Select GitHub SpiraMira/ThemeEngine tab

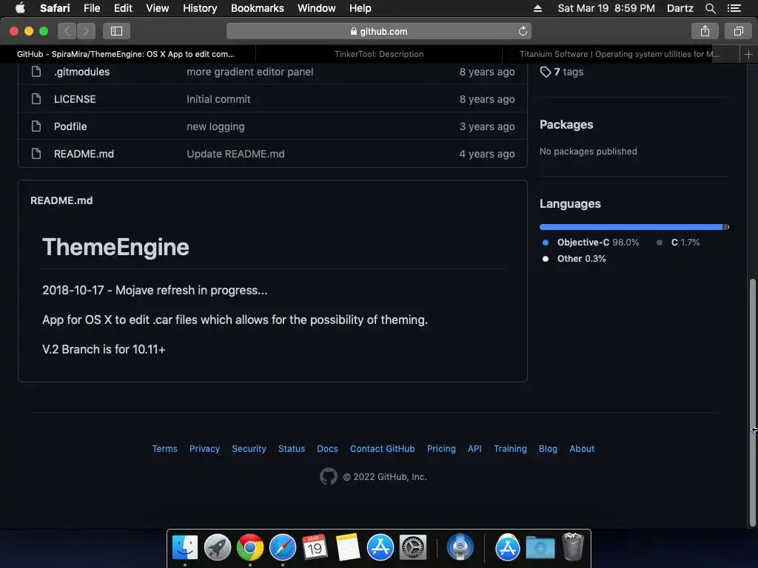(x=126, y=54)
